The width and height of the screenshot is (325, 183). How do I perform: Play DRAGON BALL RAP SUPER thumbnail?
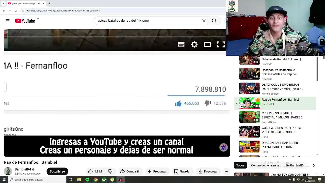tap(249, 147)
